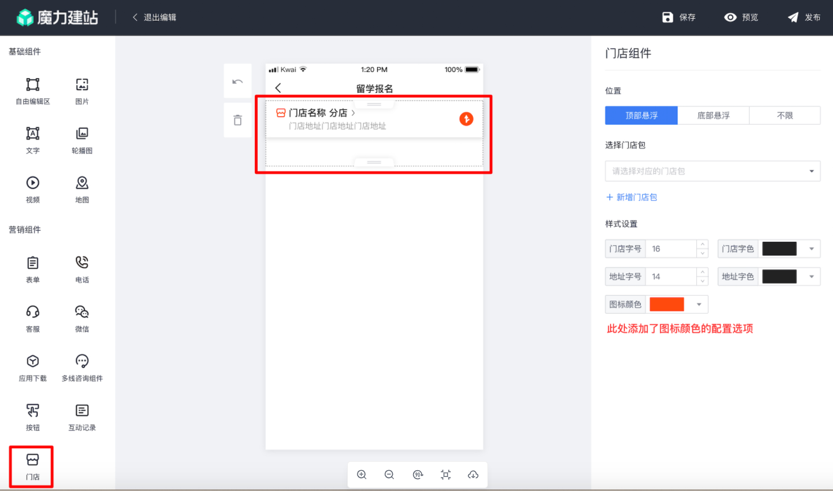
Task: Click the 新增门店包 link
Action: pyautogui.click(x=631, y=197)
